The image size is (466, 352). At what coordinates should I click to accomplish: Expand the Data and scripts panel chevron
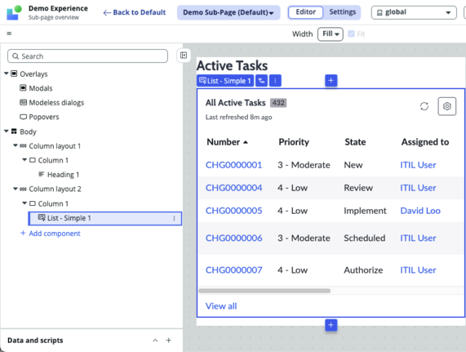[x=155, y=341]
